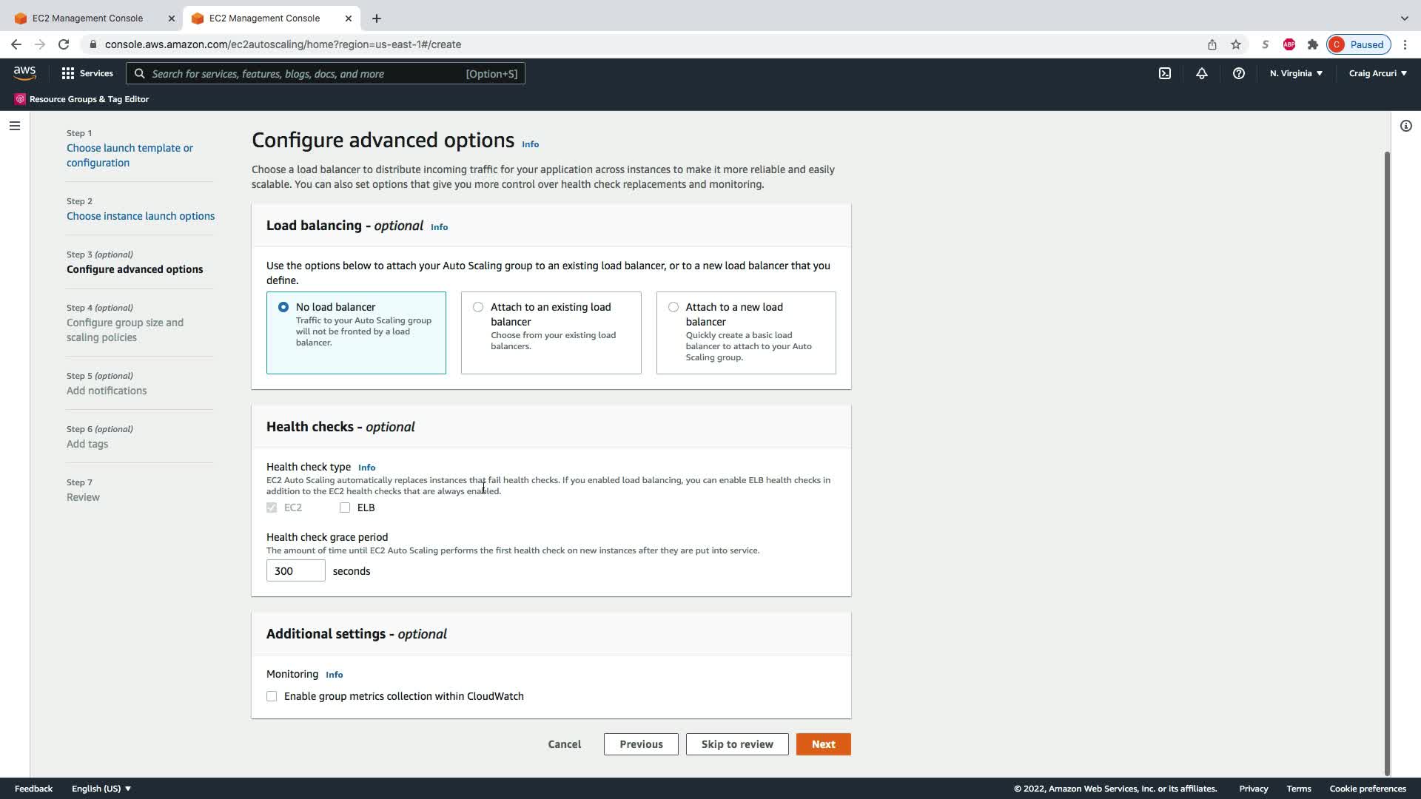Viewport: 1421px width, 799px height.
Task: Open the info panel icon at right
Action: (x=1405, y=126)
